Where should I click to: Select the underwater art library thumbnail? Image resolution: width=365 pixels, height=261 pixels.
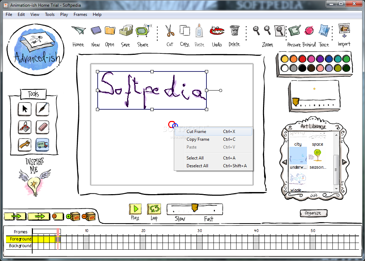[298, 156]
